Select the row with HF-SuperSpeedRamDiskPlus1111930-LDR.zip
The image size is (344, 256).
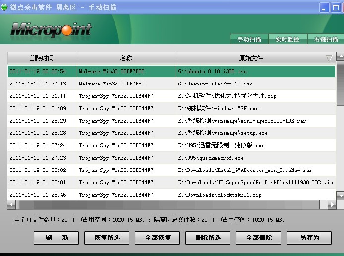coord(172,182)
